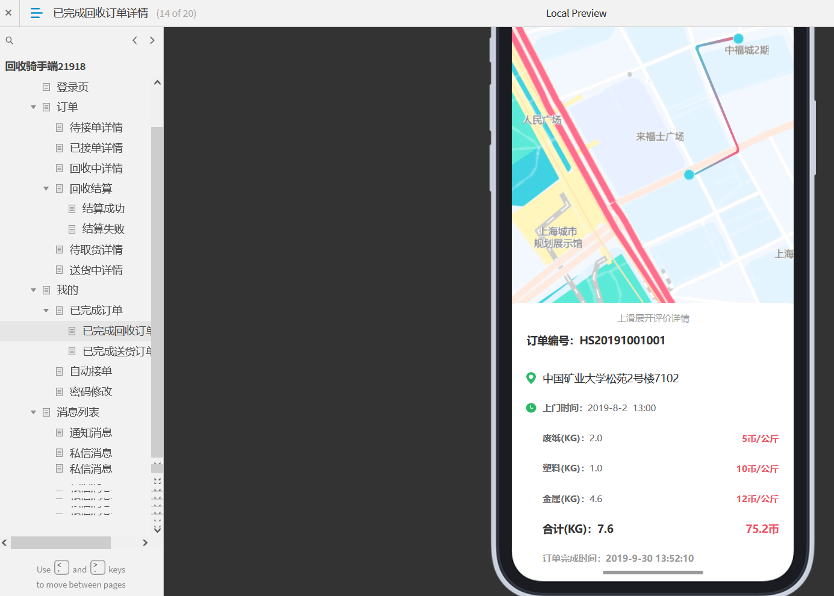Click 上滑展开评价详情 in phone preview
Image resolution: width=834 pixels, height=596 pixels.
click(x=653, y=318)
